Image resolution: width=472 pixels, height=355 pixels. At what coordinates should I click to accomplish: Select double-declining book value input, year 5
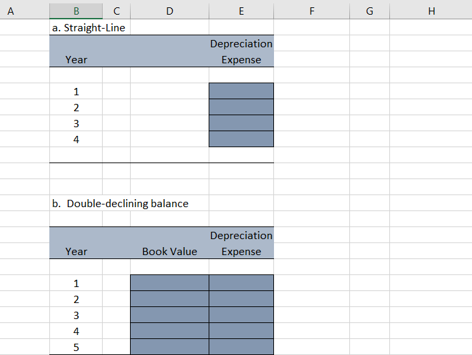coord(170,346)
